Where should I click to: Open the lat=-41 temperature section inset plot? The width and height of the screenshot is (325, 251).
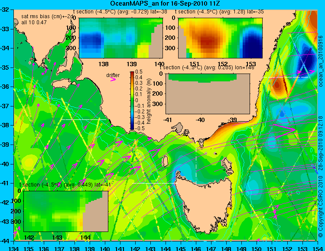tap(66, 211)
